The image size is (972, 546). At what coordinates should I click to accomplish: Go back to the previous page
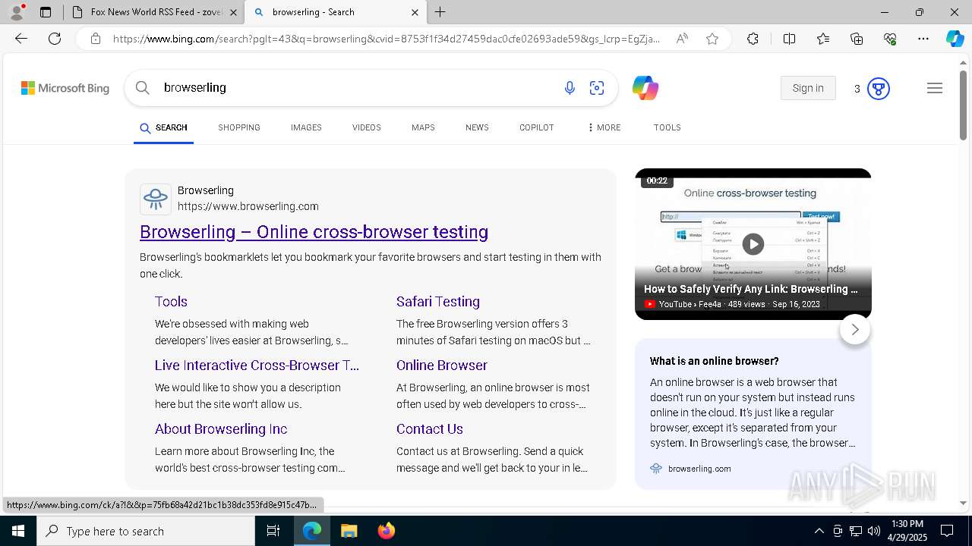coord(21,39)
